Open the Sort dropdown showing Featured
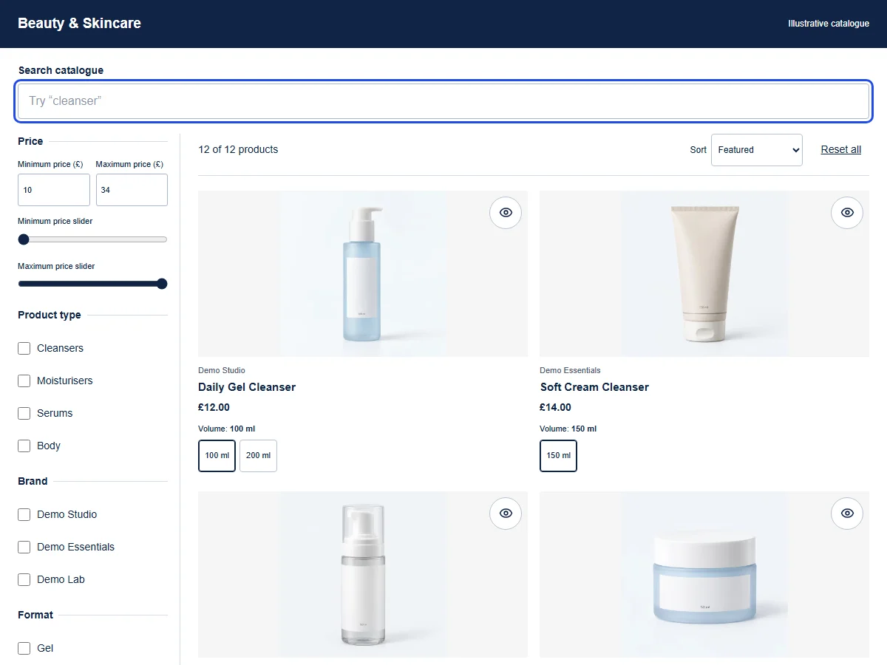Image resolution: width=887 pixels, height=665 pixels. pyautogui.click(x=756, y=150)
